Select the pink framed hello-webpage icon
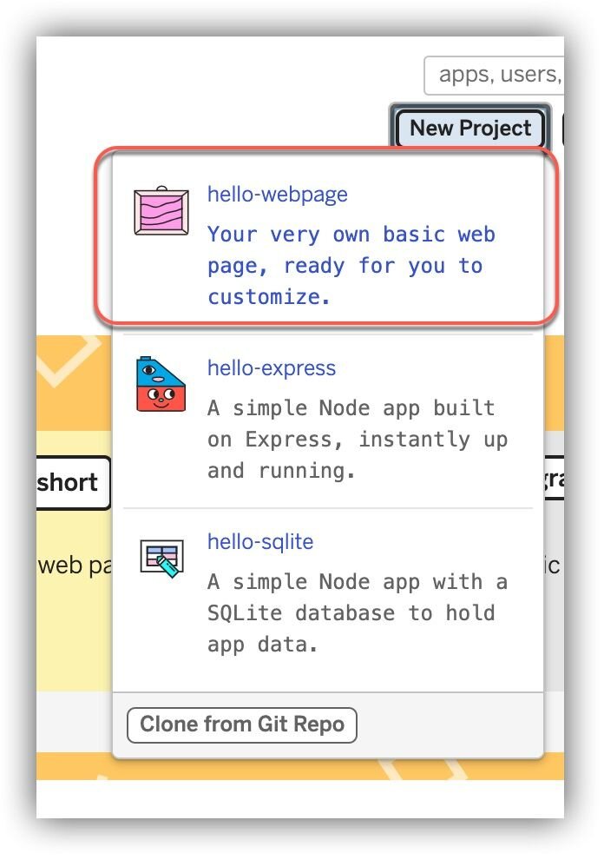The width and height of the screenshot is (604, 860). click(161, 210)
